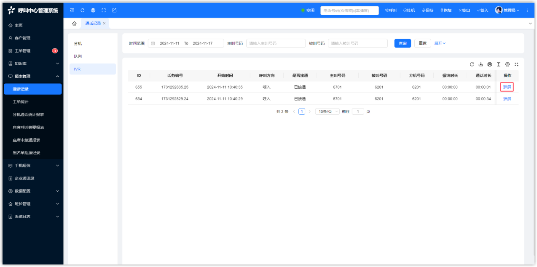Open 工单统计 in the sidebar menu

pos(21,102)
